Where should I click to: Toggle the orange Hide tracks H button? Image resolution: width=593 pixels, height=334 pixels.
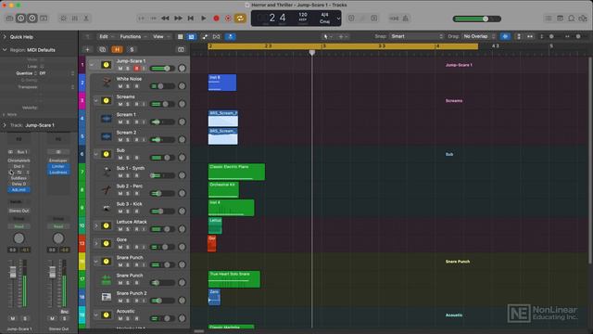pos(118,49)
